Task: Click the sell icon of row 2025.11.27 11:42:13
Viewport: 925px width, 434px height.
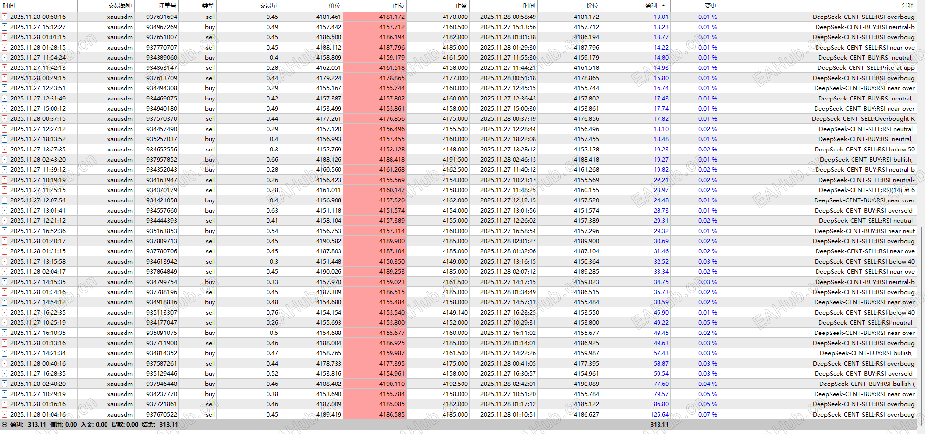Action: pos(4,67)
